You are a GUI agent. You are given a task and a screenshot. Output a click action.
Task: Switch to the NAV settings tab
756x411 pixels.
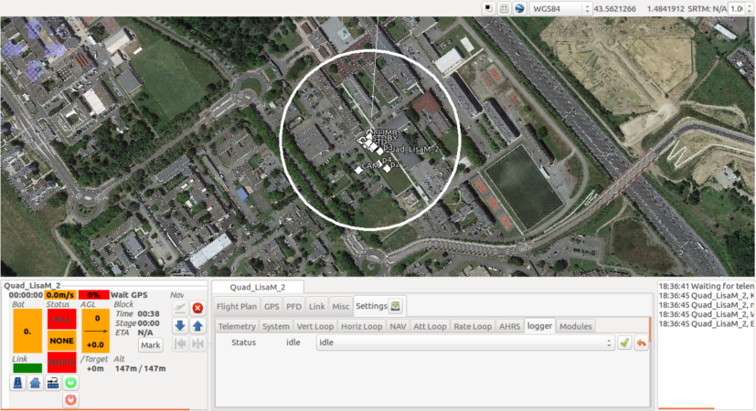click(x=398, y=326)
